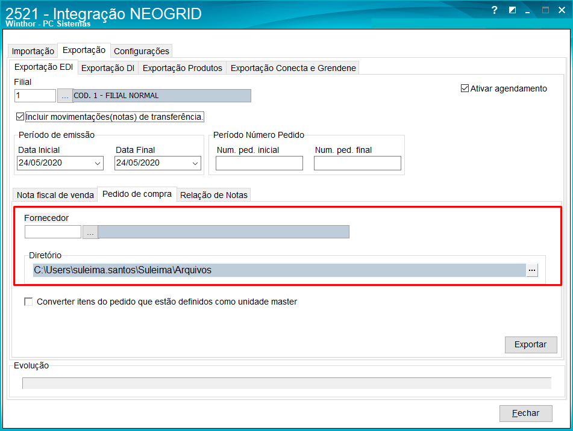Expand the Data Final date dropdown
Image resolution: width=573 pixels, height=431 pixels.
(195, 164)
